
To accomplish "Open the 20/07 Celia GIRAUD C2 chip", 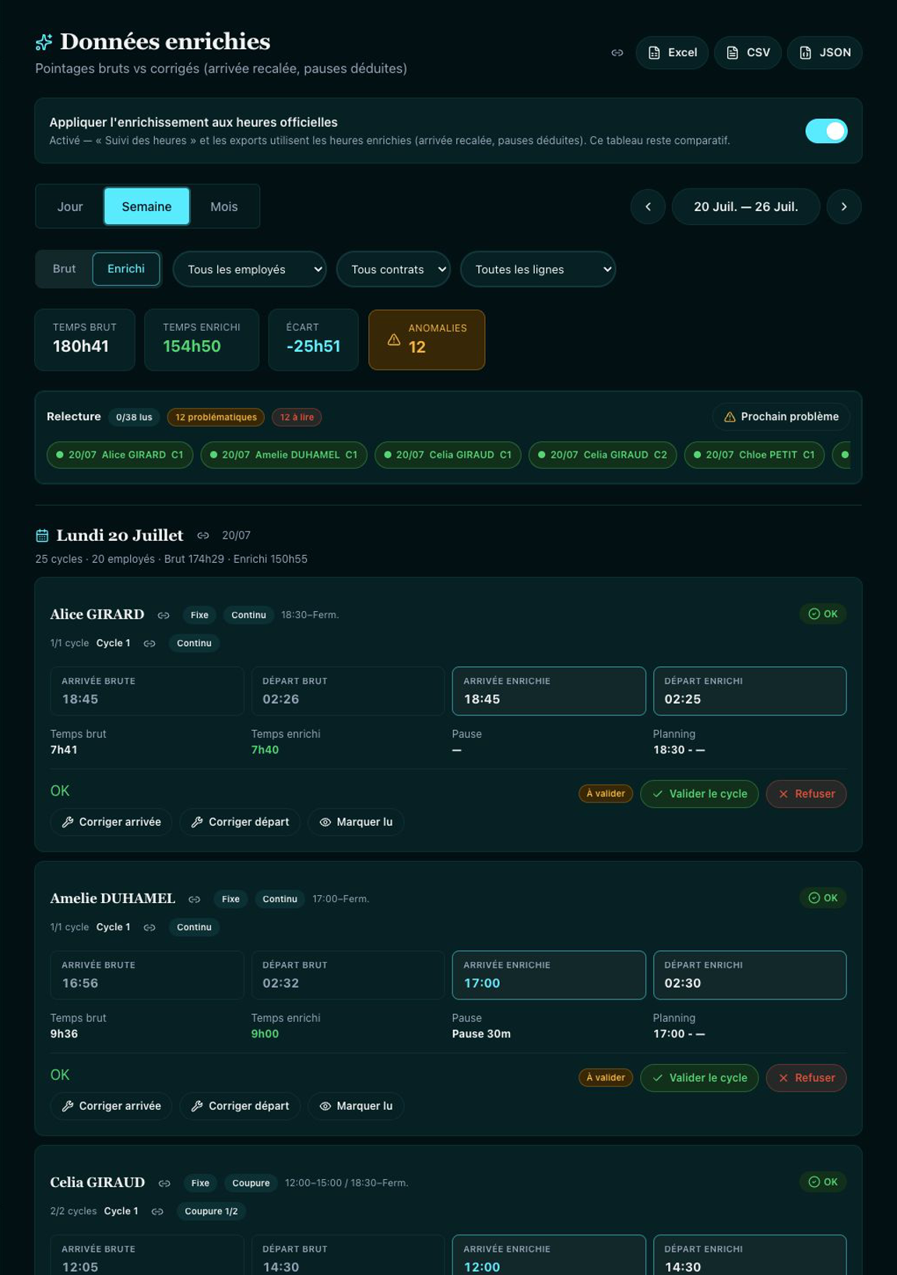I will 603,455.
